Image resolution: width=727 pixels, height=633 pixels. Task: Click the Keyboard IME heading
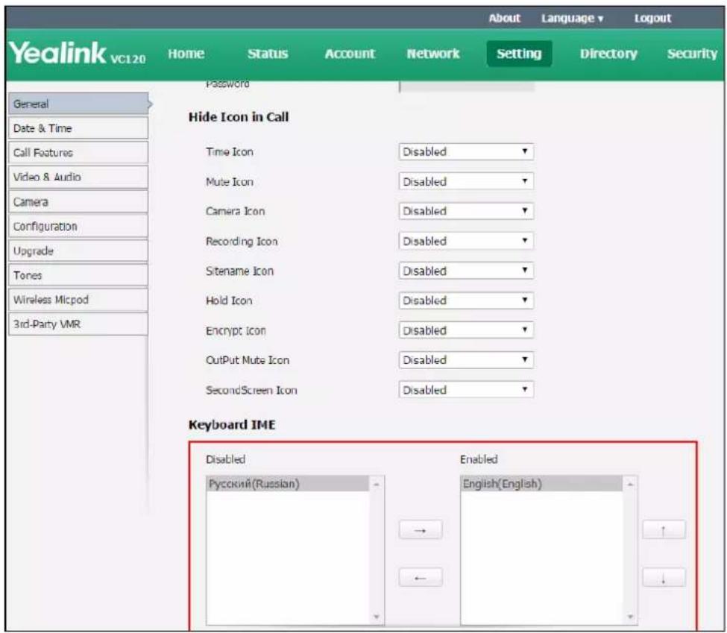[x=232, y=424]
